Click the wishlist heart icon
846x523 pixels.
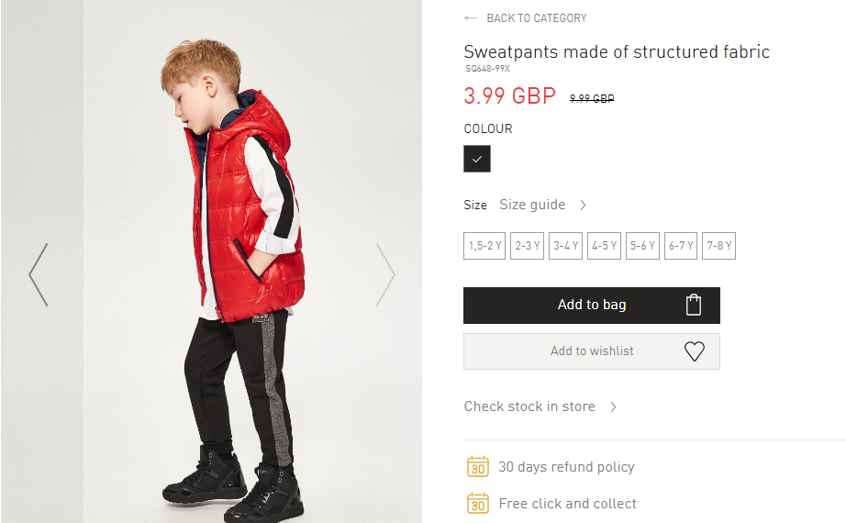(x=695, y=351)
